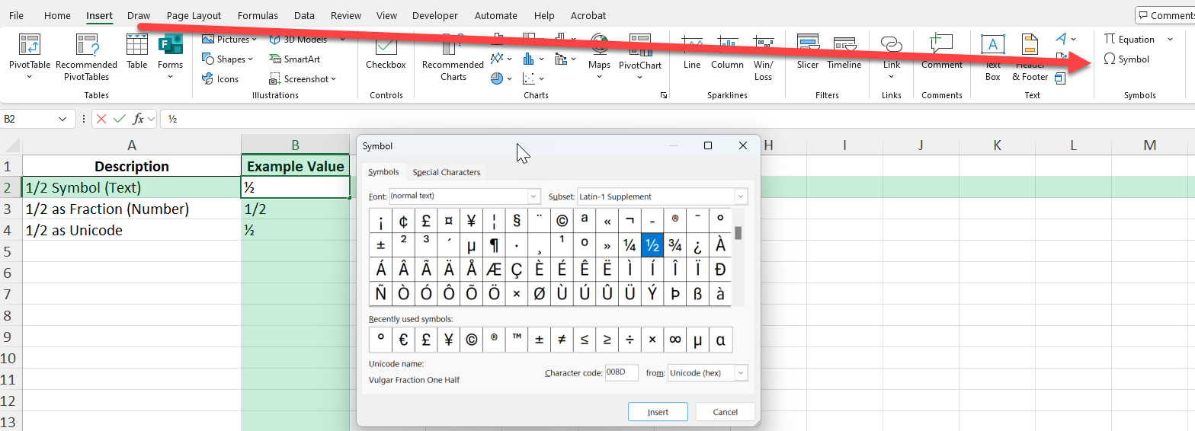Image resolution: width=1195 pixels, height=431 pixels.
Task: Select the ¶ pilcrow symbol in grid
Action: pyautogui.click(x=494, y=244)
